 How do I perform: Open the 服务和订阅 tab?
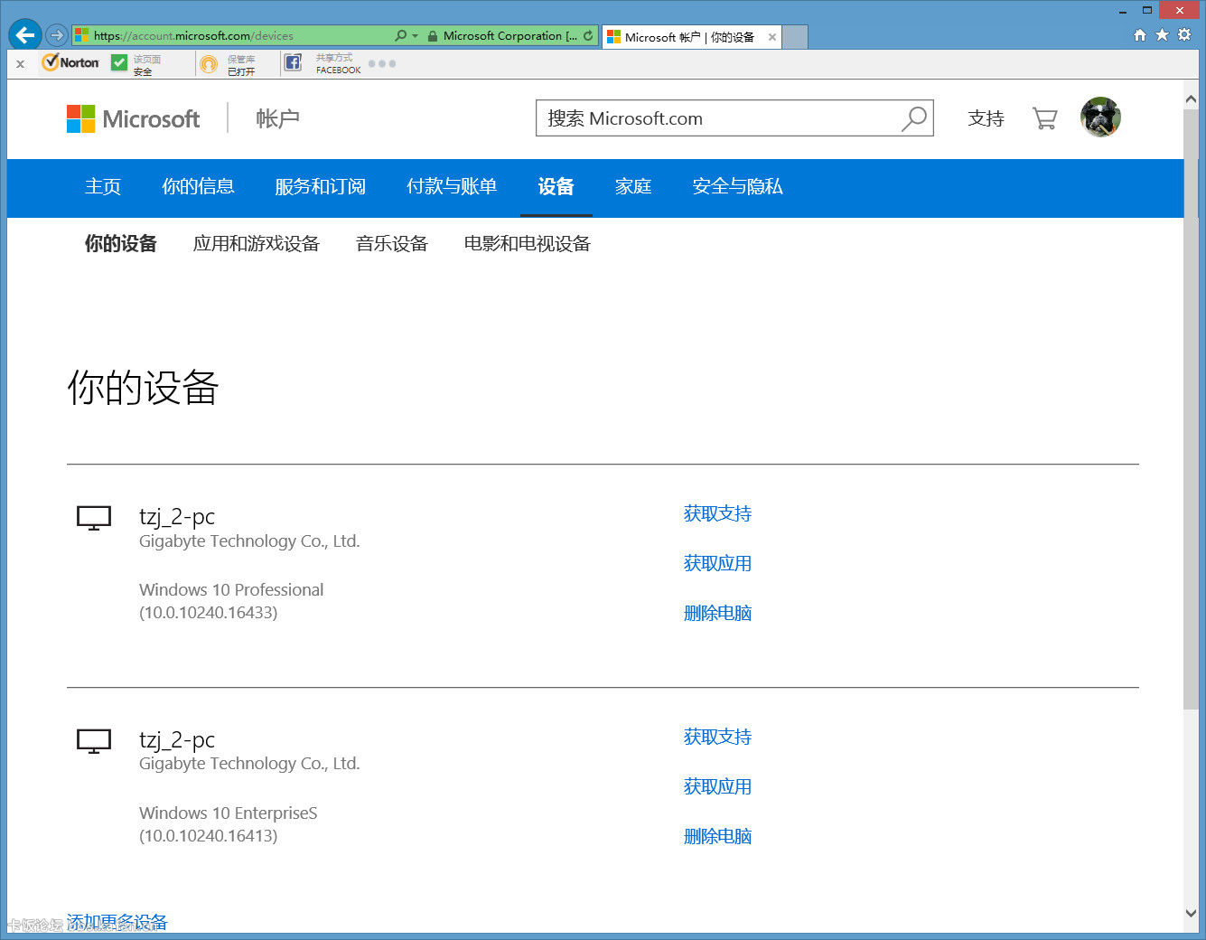tap(320, 186)
